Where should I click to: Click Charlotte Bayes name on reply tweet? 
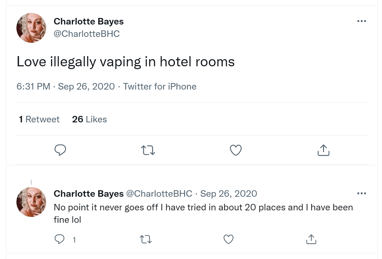tap(89, 194)
